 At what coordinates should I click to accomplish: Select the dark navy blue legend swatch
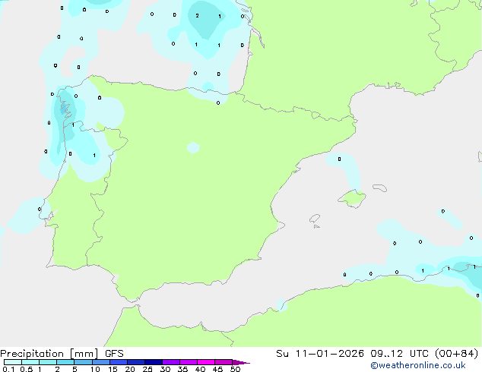[154, 362]
